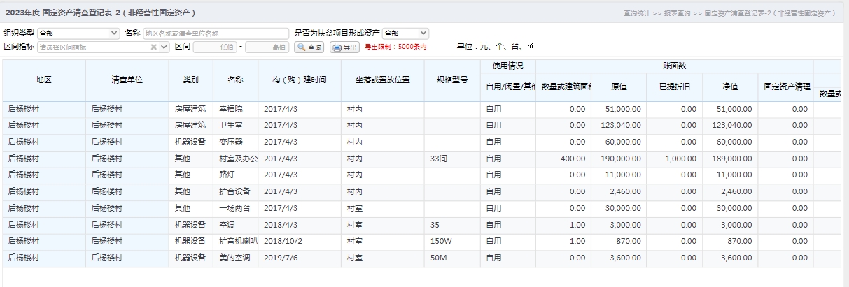Select the 村室及办公 name cell
Viewport: 849px width, 287px height.
(x=235, y=159)
